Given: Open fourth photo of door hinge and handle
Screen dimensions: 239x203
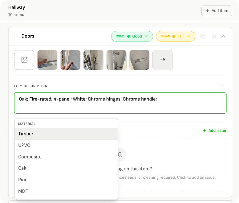Looking at the screenshot, I should 116,60.
